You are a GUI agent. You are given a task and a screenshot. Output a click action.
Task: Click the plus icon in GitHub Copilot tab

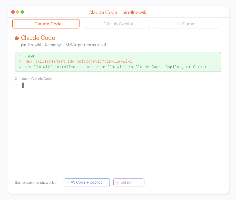pos(100,24)
